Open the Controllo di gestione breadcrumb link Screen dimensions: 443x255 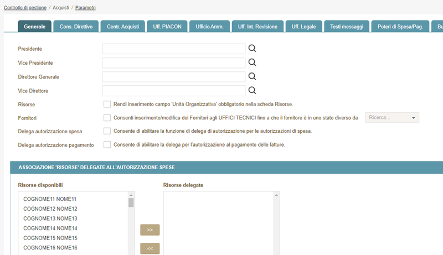tap(25, 8)
